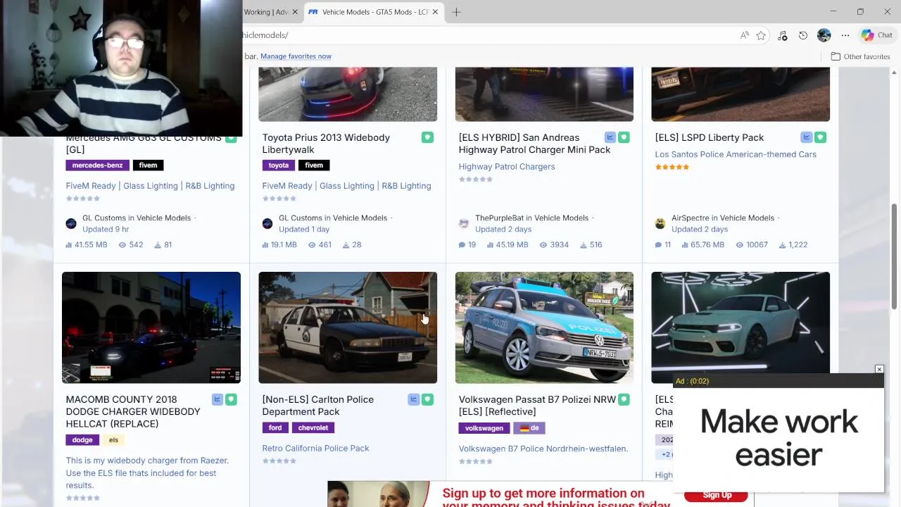
Task: Close the Vehicle Models browser tab
Action: (436, 12)
